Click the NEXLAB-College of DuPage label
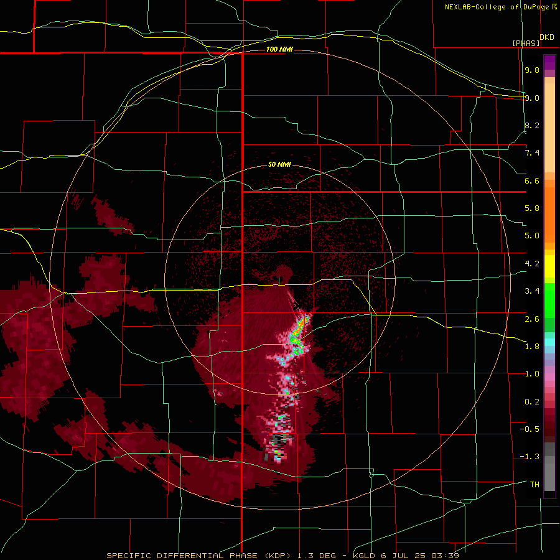 pyautogui.click(x=497, y=7)
